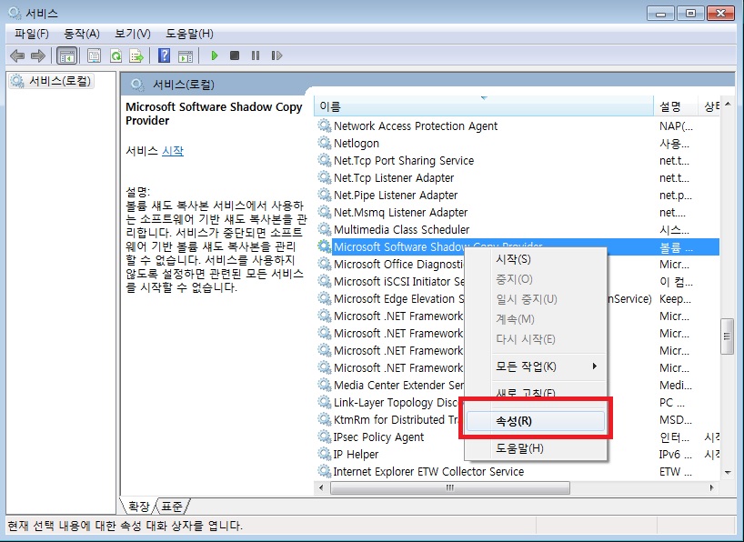This screenshot has height=542, width=744.
Task: Click the horizontal scrollbar thumb
Action: click(450, 487)
